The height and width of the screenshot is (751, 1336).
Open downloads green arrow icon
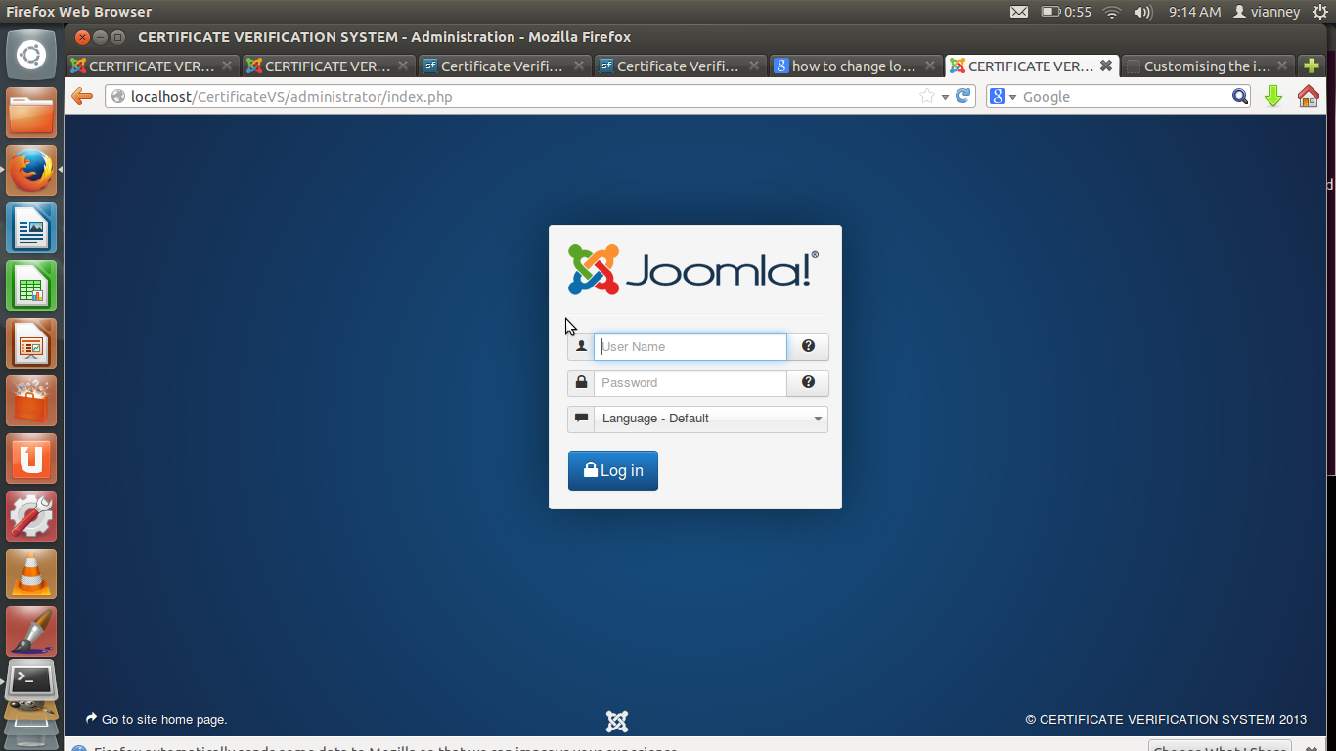pyautogui.click(x=1272, y=96)
